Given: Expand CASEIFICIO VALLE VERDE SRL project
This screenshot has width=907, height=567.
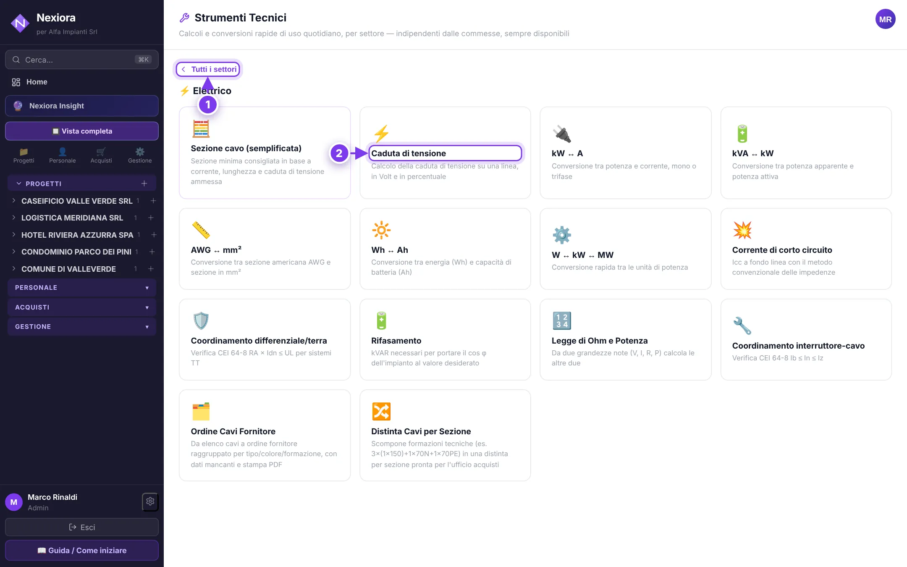Looking at the screenshot, I should point(14,201).
